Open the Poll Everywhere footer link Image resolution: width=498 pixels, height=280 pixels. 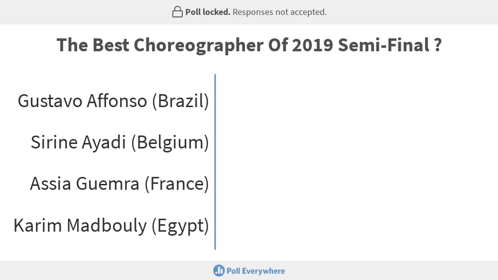point(249,271)
